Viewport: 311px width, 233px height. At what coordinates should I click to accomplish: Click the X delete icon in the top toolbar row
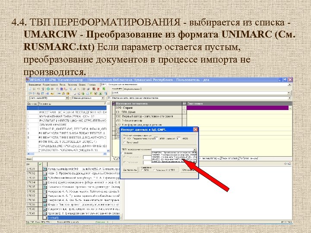[x=79, y=89]
